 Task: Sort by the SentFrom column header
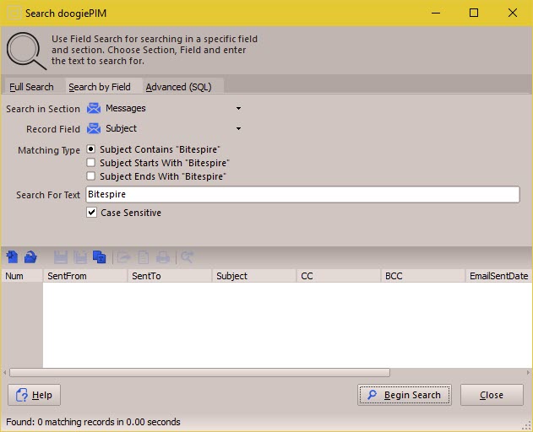[x=85, y=276]
